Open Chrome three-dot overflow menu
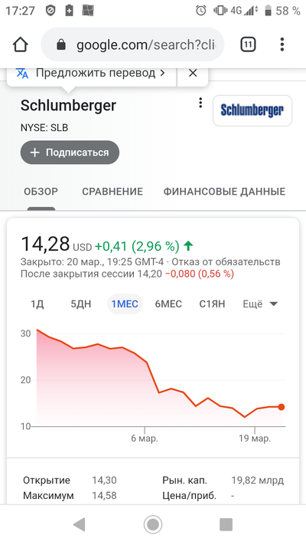Image resolution: width=306 pixels, height=545 pixels. click(282, 44)
